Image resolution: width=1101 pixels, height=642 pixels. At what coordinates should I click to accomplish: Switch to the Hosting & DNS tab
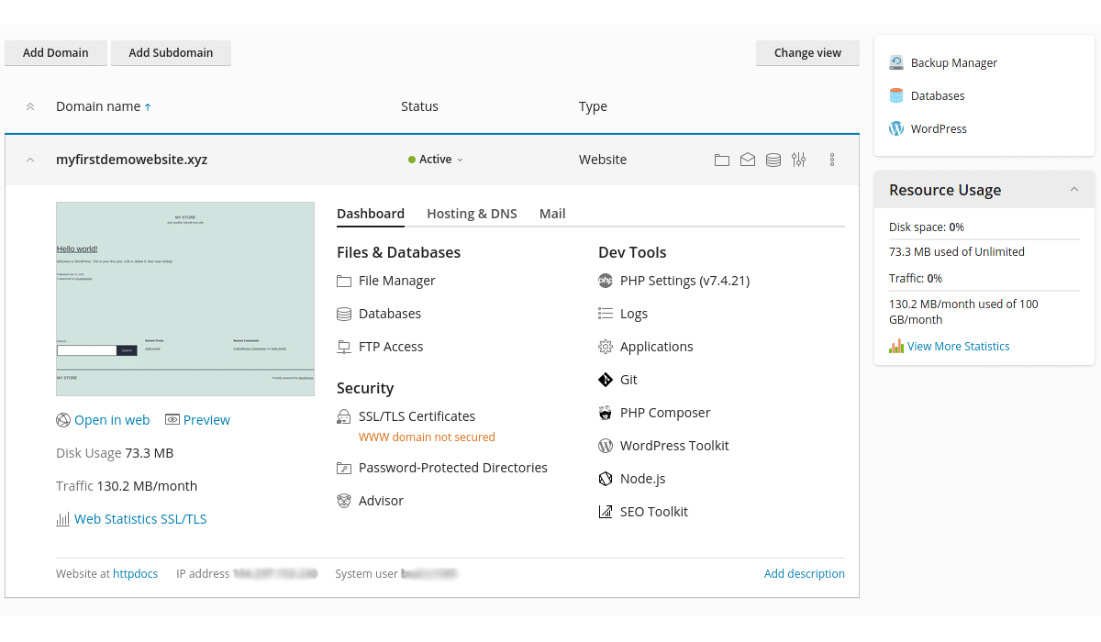pyautogui.click(x=472, y=213)
